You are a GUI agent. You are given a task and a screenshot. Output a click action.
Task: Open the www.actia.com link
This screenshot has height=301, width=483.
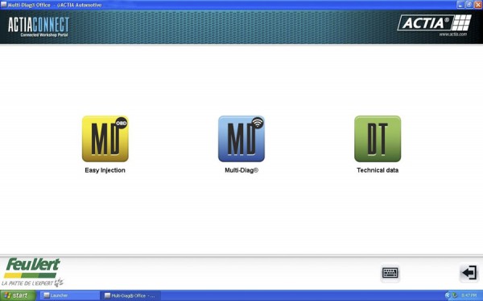[x=452, y=35]
